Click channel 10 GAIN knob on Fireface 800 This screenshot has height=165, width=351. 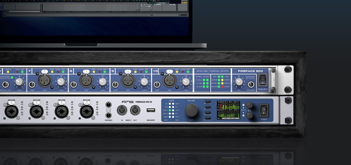[x=186, y=82]
